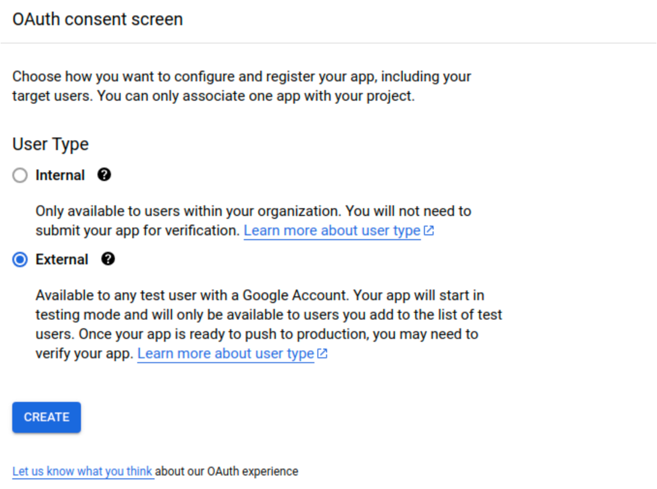Click the bold 'Internal' option label
657x489 pixels.
(x=60, y=176)
